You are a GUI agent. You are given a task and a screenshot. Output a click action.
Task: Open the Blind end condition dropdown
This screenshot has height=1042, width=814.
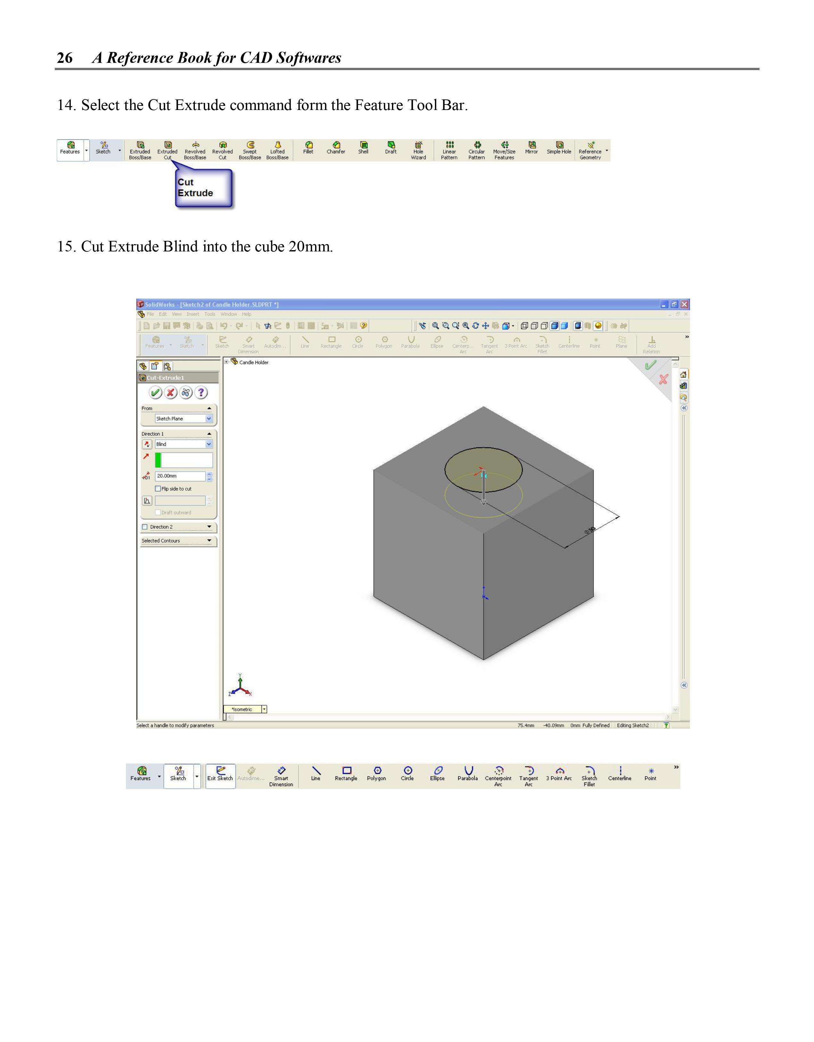[x=208, y=444]
